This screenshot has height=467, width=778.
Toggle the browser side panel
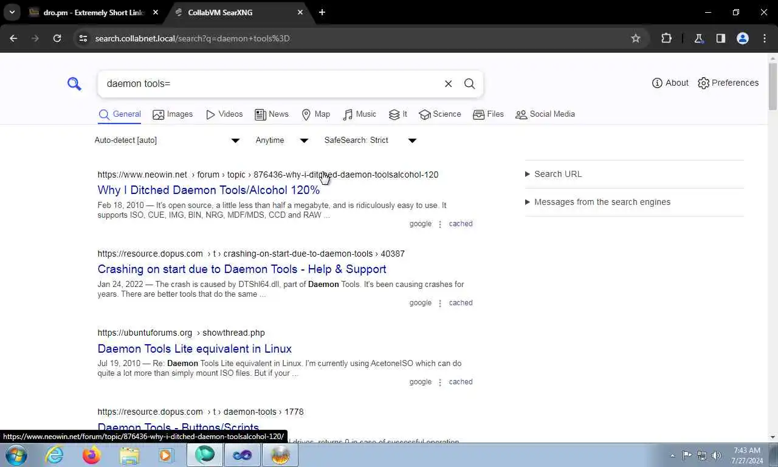721,38
